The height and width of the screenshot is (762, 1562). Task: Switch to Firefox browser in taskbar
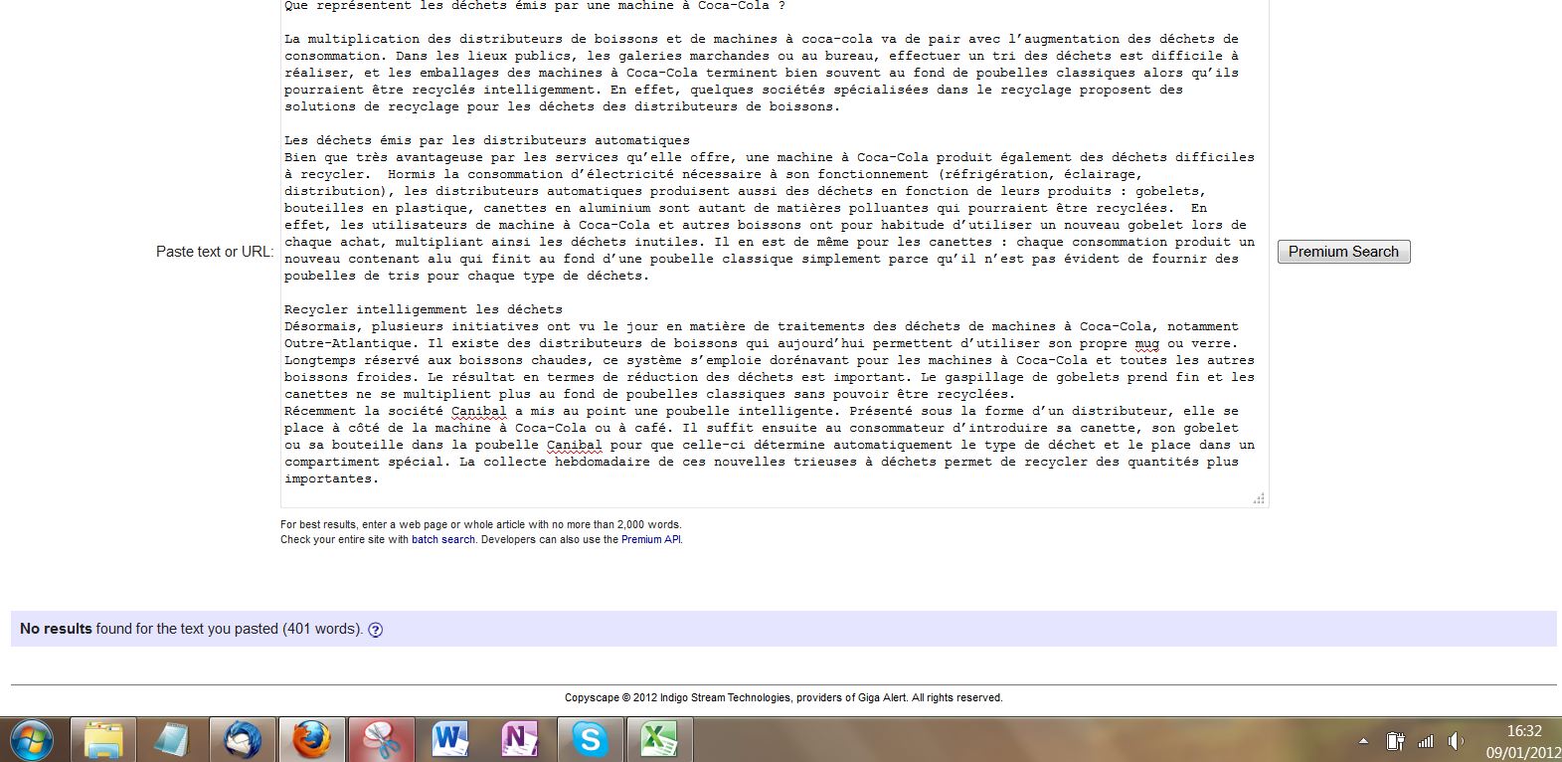(x=311, y=740)
